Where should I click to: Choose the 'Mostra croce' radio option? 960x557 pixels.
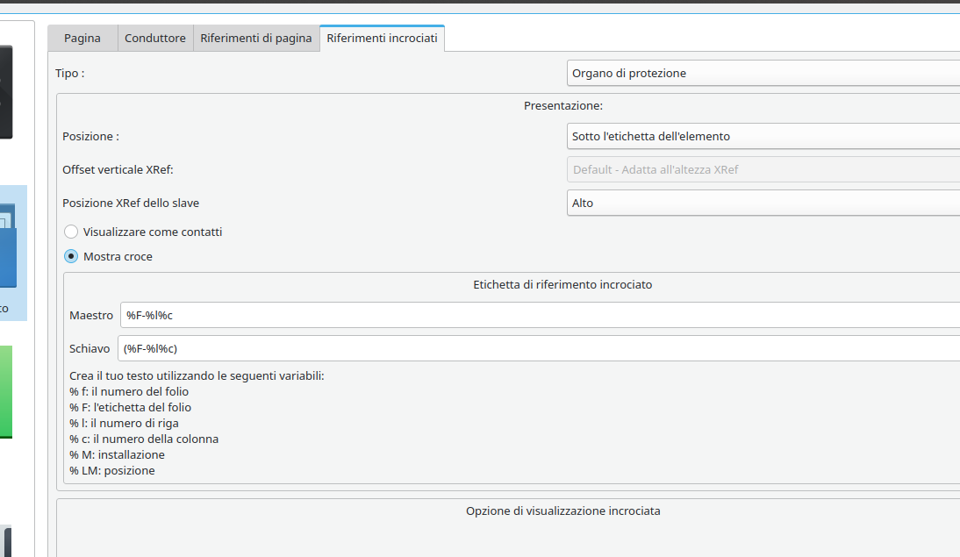tap(72, 257)
